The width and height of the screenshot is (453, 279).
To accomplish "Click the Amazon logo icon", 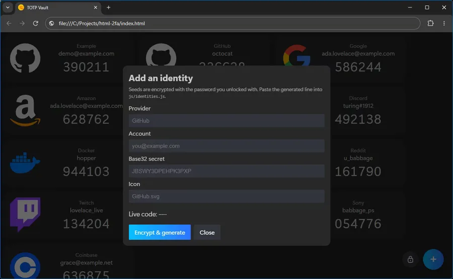I will coord(25,110).
